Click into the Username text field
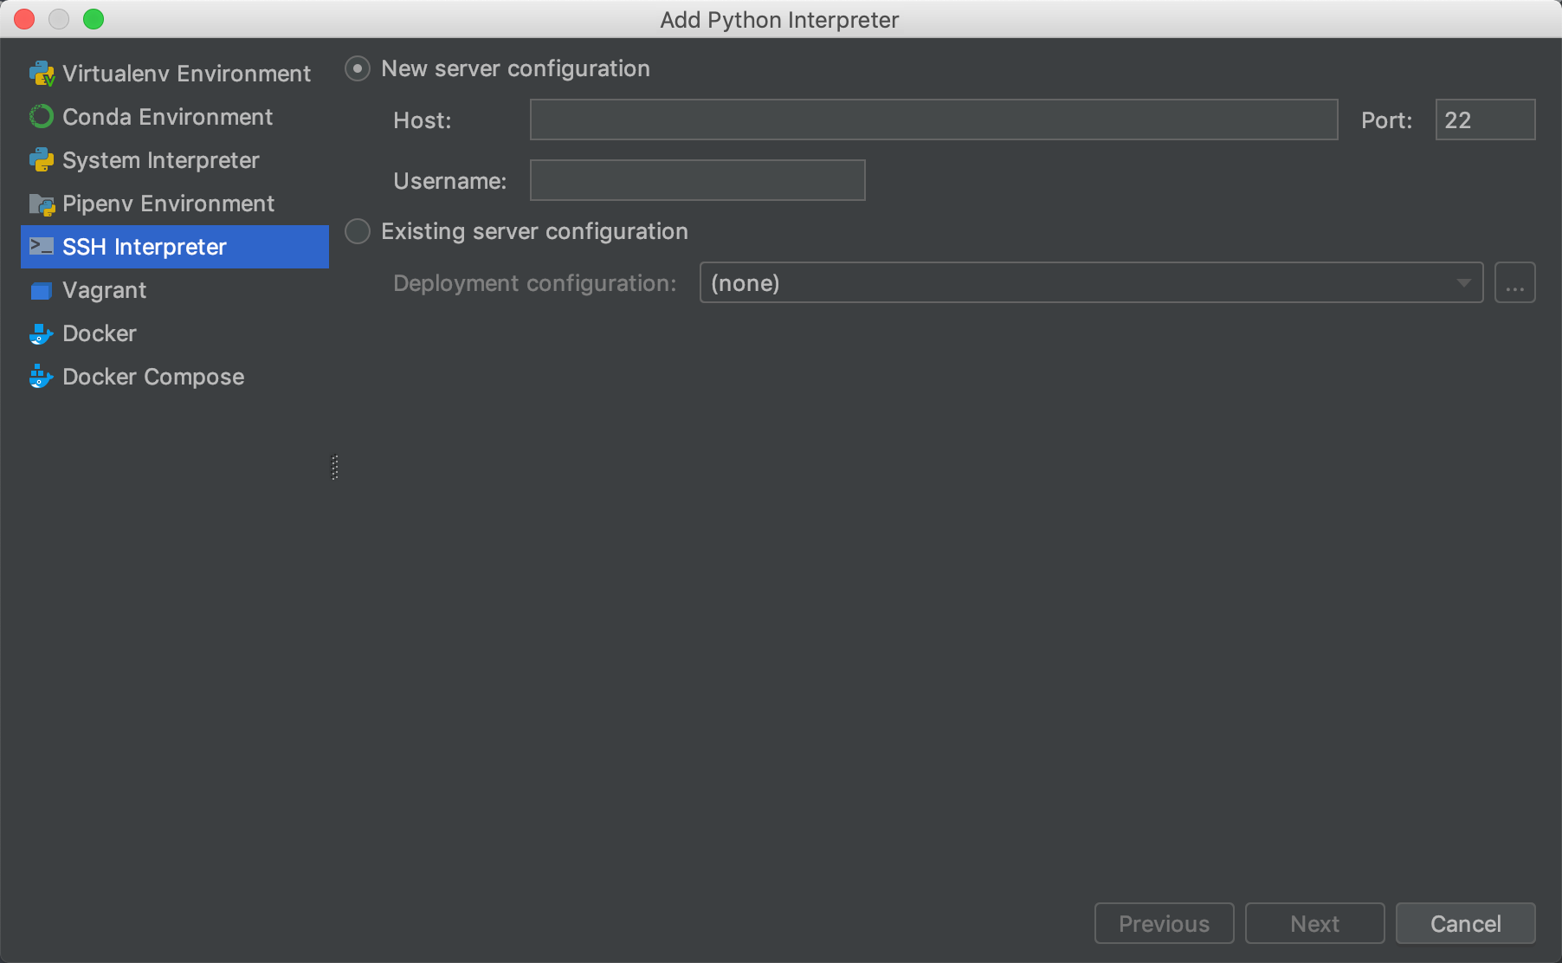This screenshot has width=1562, height=963. click(x=697, y=180)
